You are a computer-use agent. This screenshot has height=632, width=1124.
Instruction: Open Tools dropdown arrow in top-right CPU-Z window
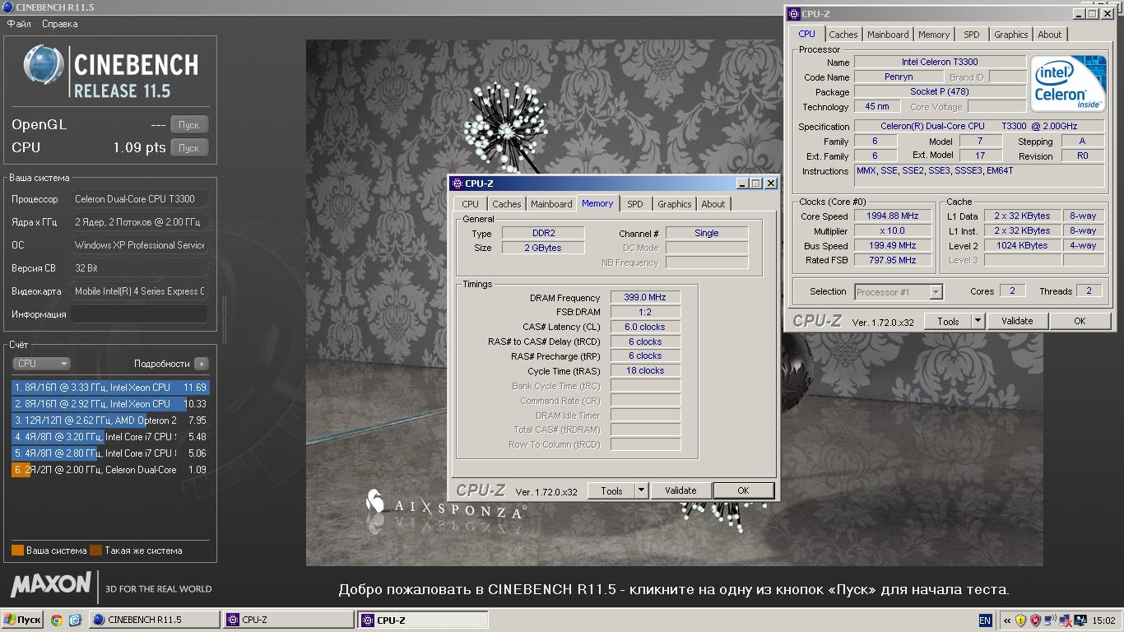[x=978, y=321]
